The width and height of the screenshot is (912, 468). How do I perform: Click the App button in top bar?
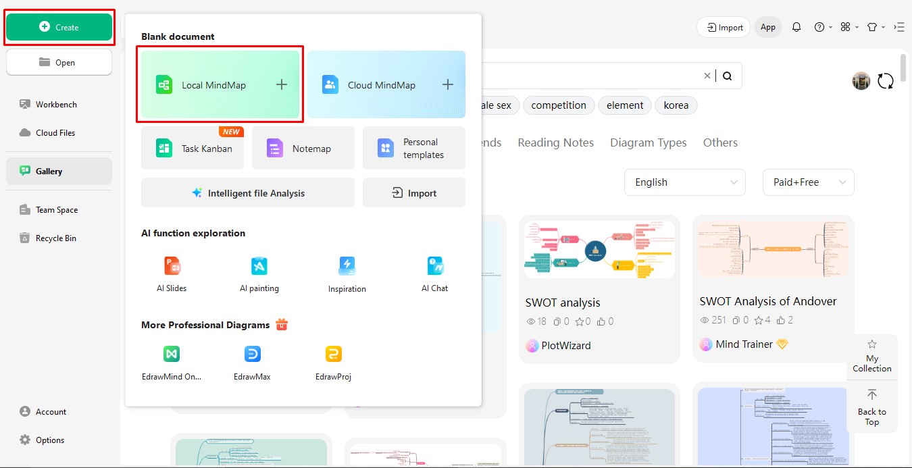click(768, 27)
